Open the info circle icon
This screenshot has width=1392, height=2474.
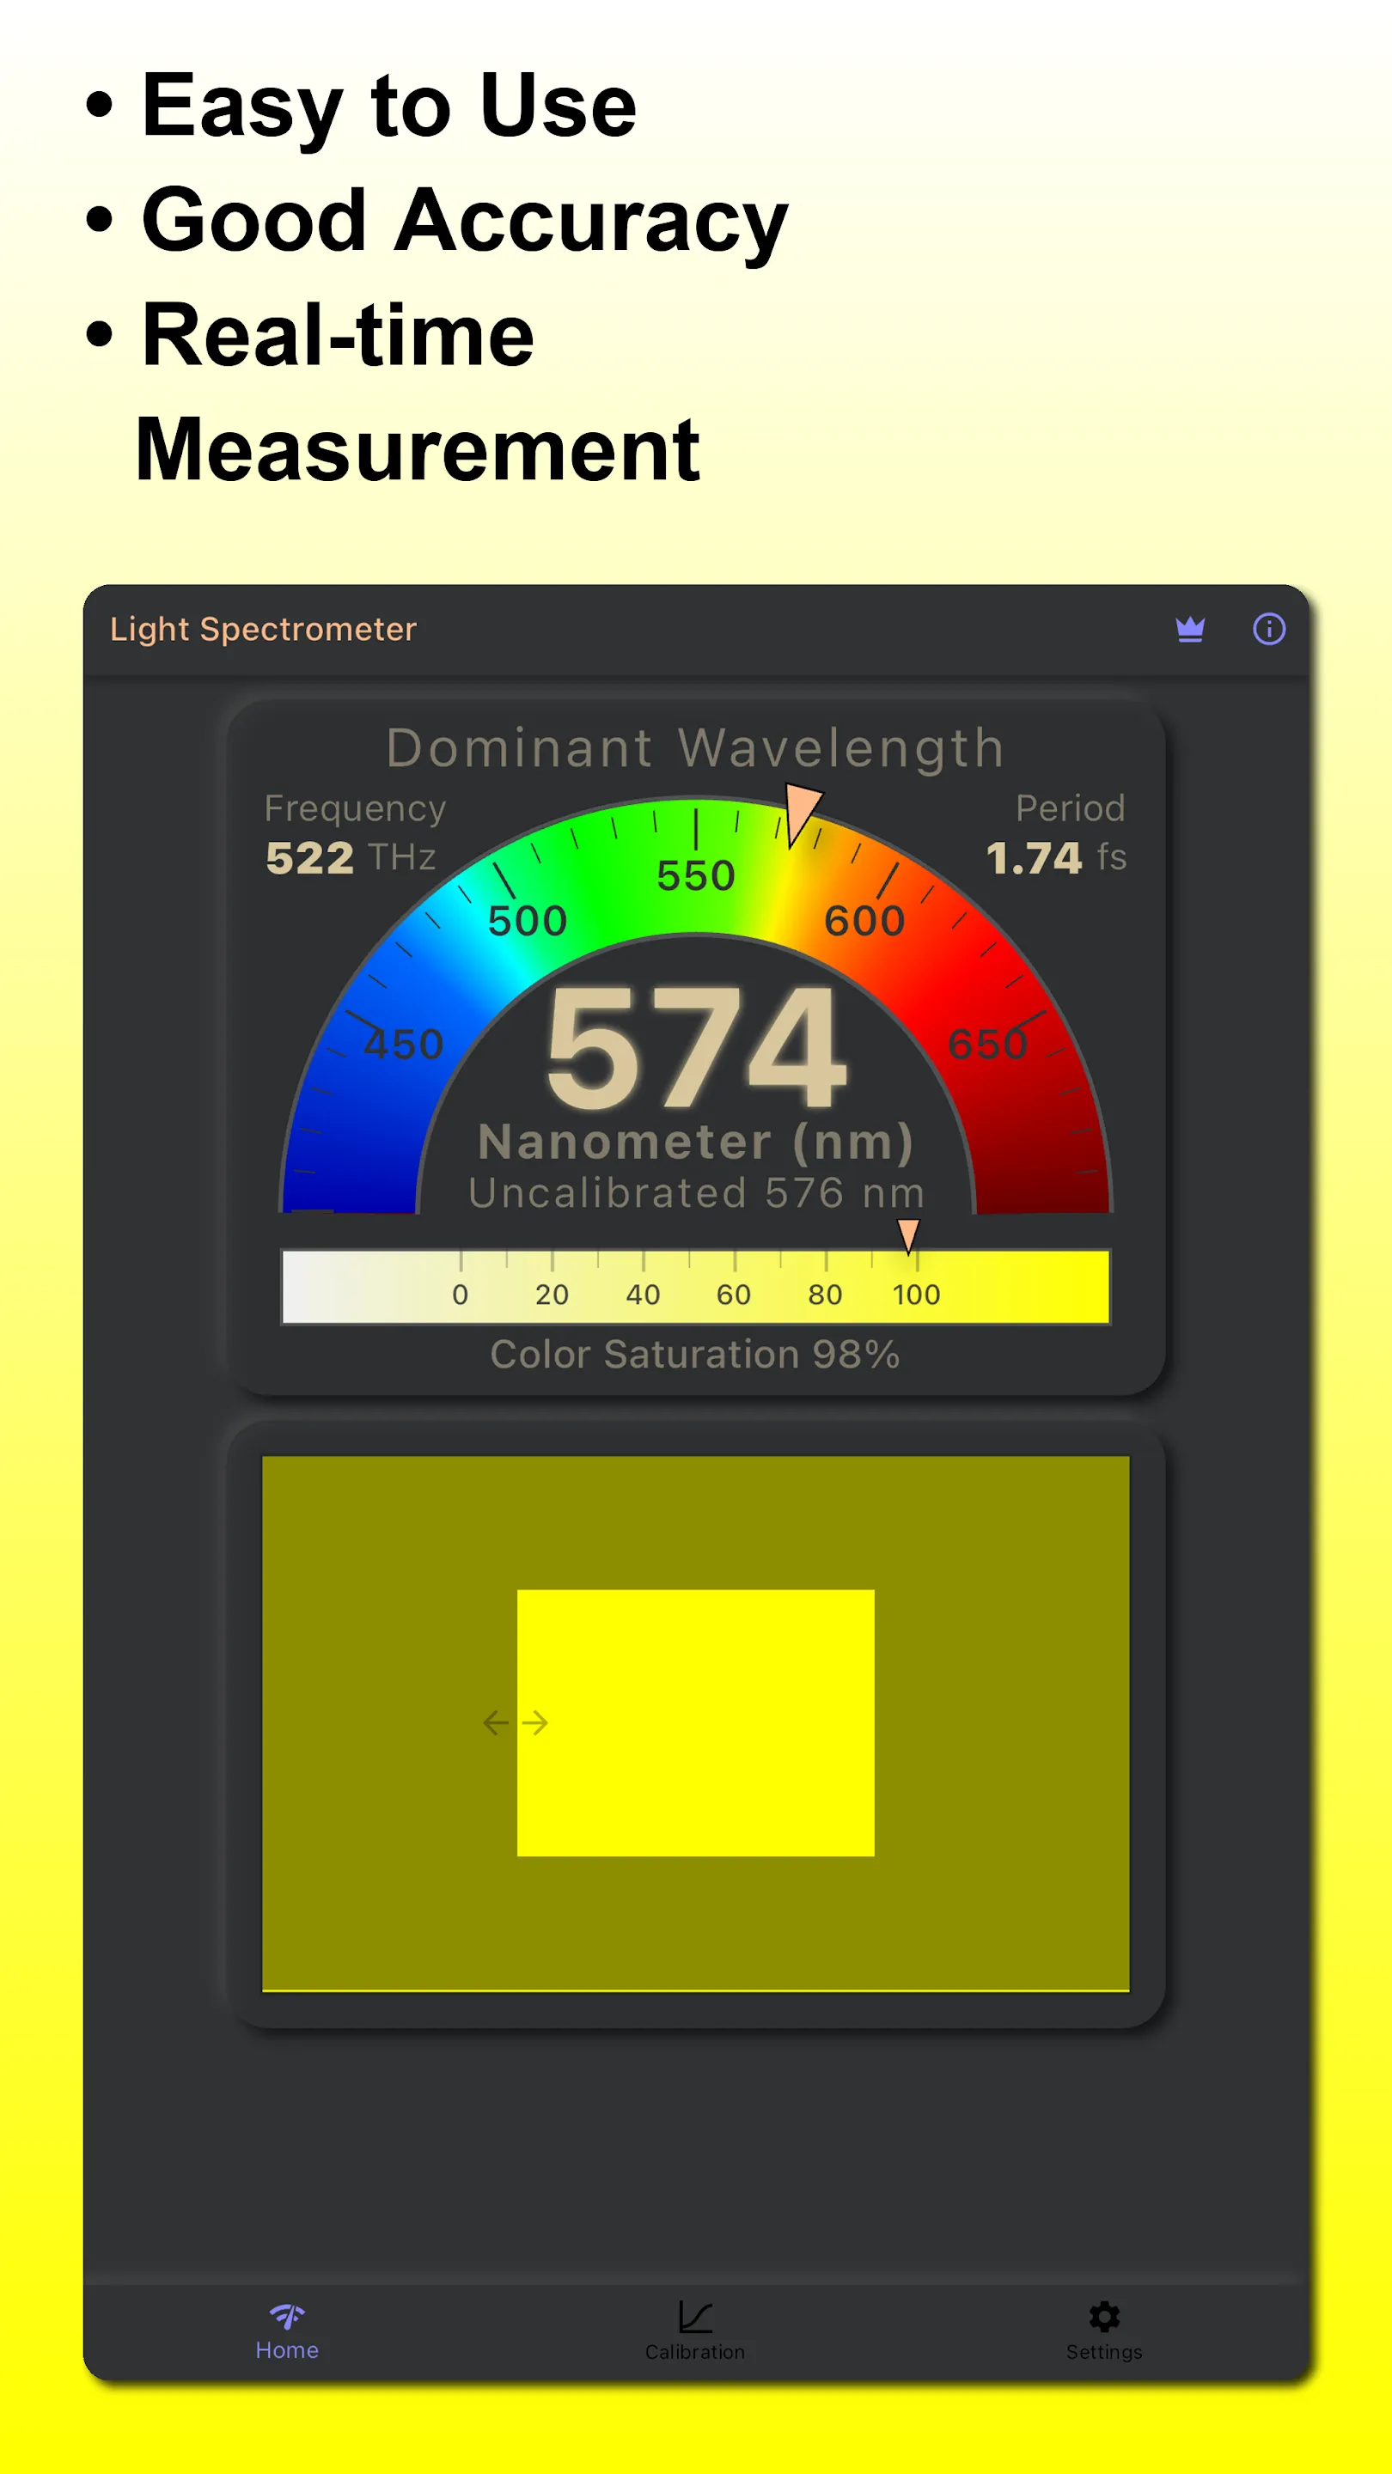1269,629
